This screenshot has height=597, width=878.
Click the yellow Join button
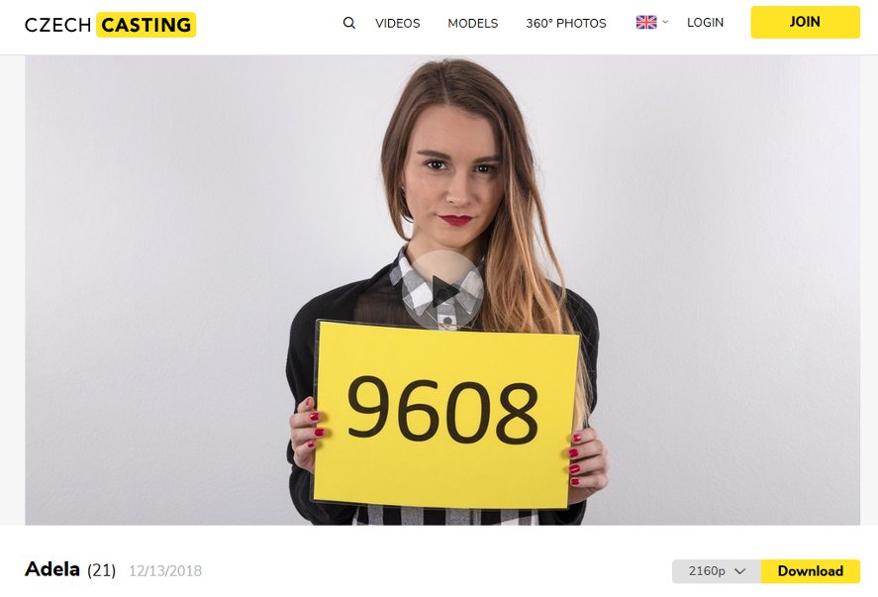coord(805,22)
